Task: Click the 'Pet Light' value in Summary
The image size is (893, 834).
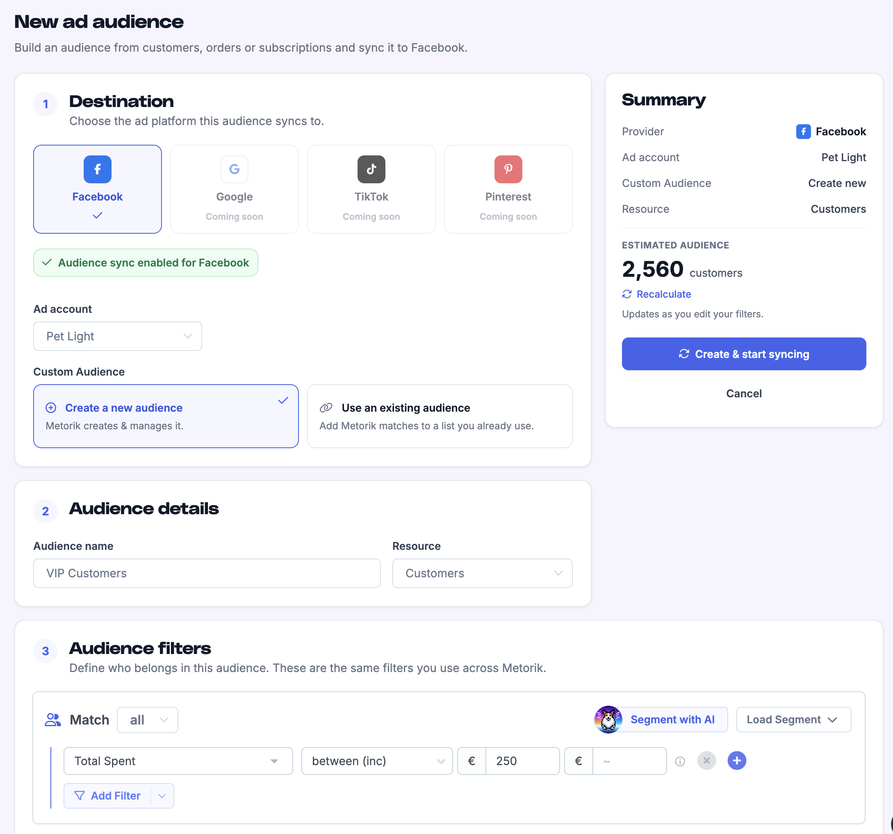Action: (x=844, y=157)
